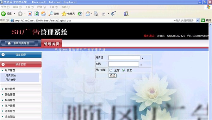This screenshot has width=212, height=120.
Task: Click 退出登陆 to log out
Action: point(10,117)
